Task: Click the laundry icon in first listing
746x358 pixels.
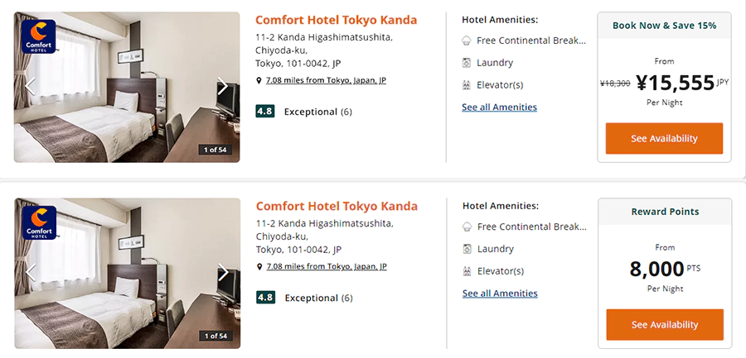Action: pyautogui.click(x=467, y=63)
